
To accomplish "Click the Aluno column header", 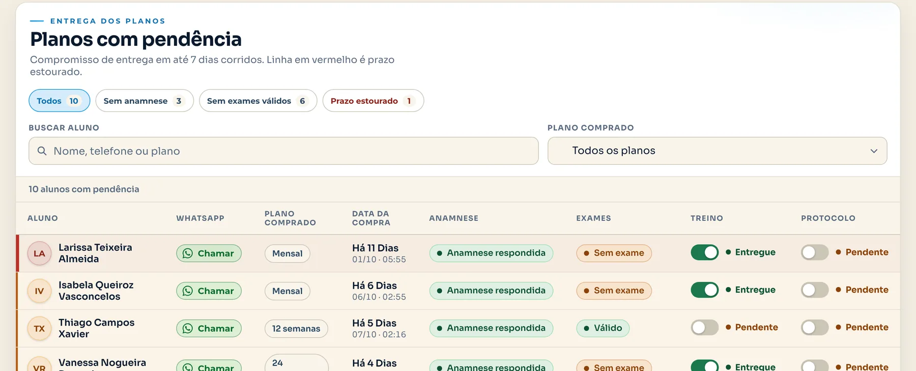I will (43, 218).
